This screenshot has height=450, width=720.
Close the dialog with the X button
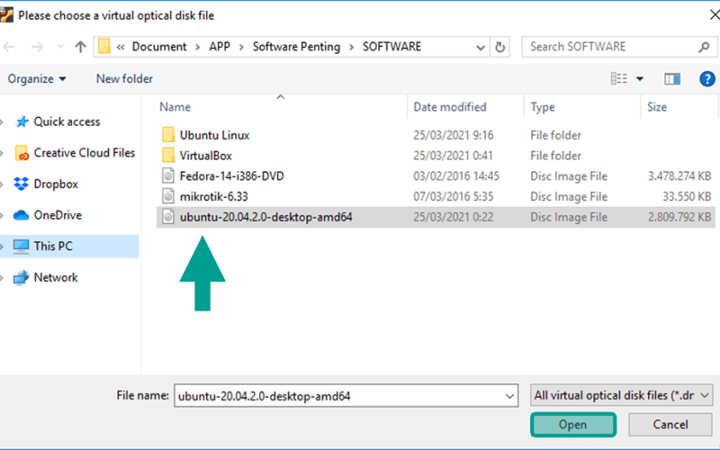pyautogui.click(x=714, y=15)
